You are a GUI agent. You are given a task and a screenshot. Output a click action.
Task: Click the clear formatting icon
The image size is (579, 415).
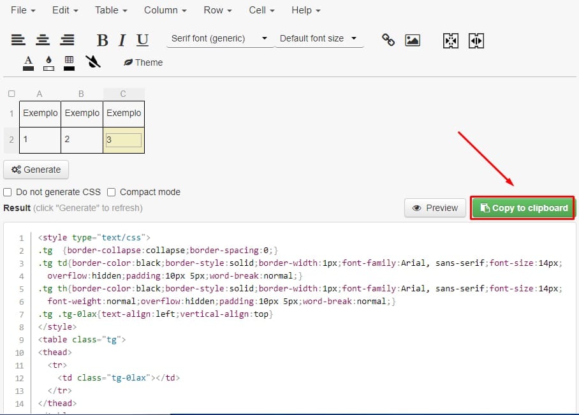click(x=93, y=62)
